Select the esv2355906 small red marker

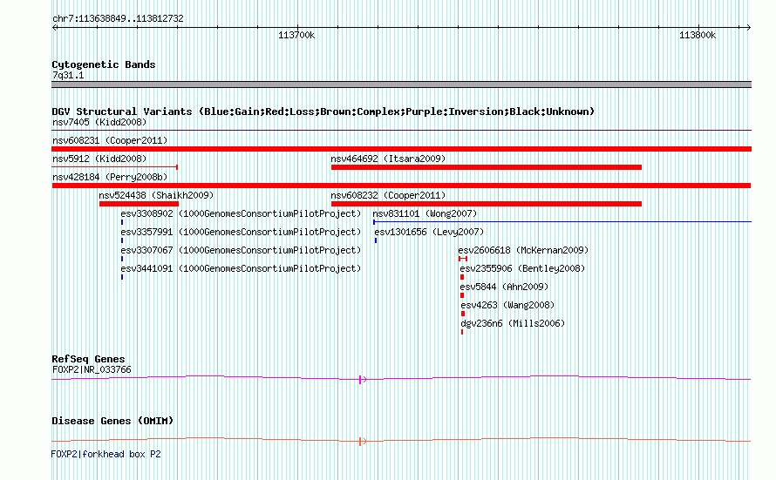click(x=462, y=277)
